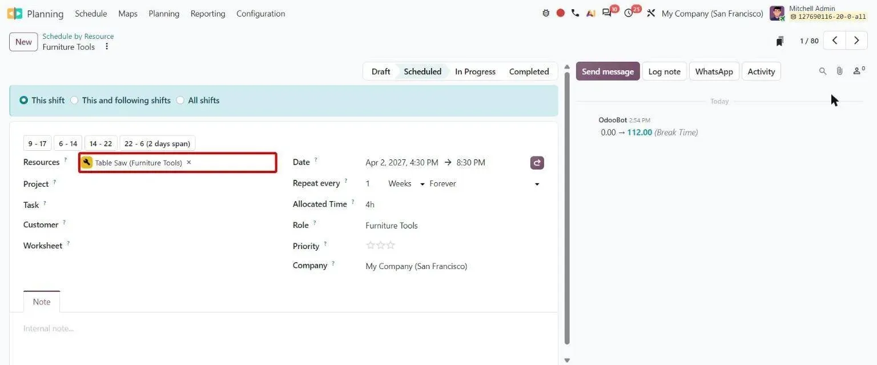Click the AI assistant icon in the top bar
This screenshot has width=877, height=365.
point(591,13)
